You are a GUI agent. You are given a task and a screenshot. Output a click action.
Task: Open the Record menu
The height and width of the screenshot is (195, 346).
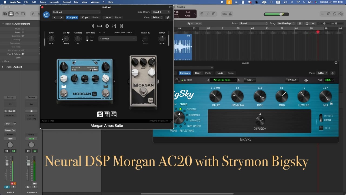click(x=66, y=2)
